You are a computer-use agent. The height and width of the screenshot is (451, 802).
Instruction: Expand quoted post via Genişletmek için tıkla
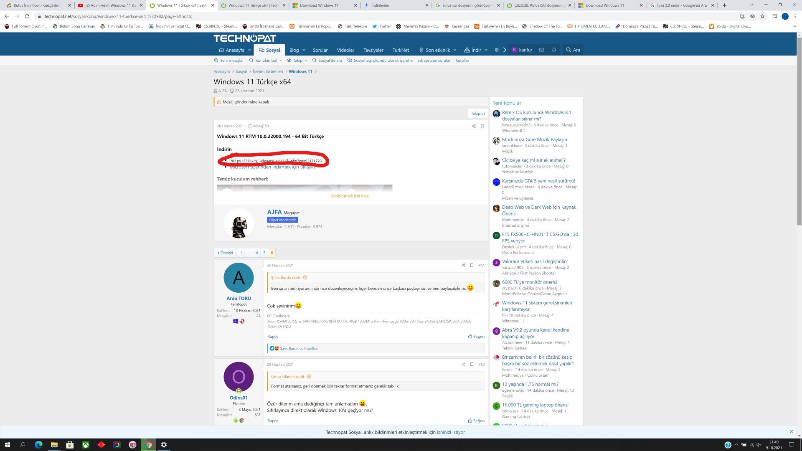350,196
